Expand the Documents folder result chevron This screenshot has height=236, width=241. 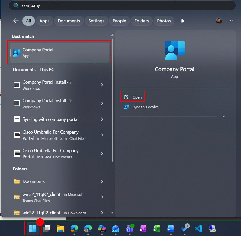click(x=102, y=182)
